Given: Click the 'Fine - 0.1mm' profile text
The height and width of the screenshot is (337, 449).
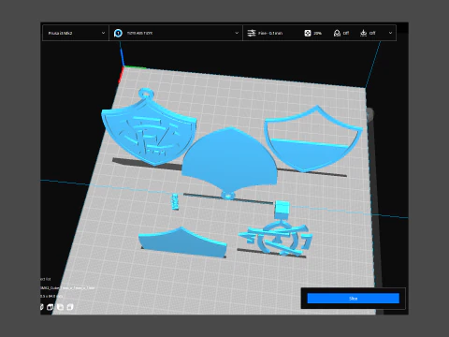Looking at the screenshot, I should click(270, 33).
